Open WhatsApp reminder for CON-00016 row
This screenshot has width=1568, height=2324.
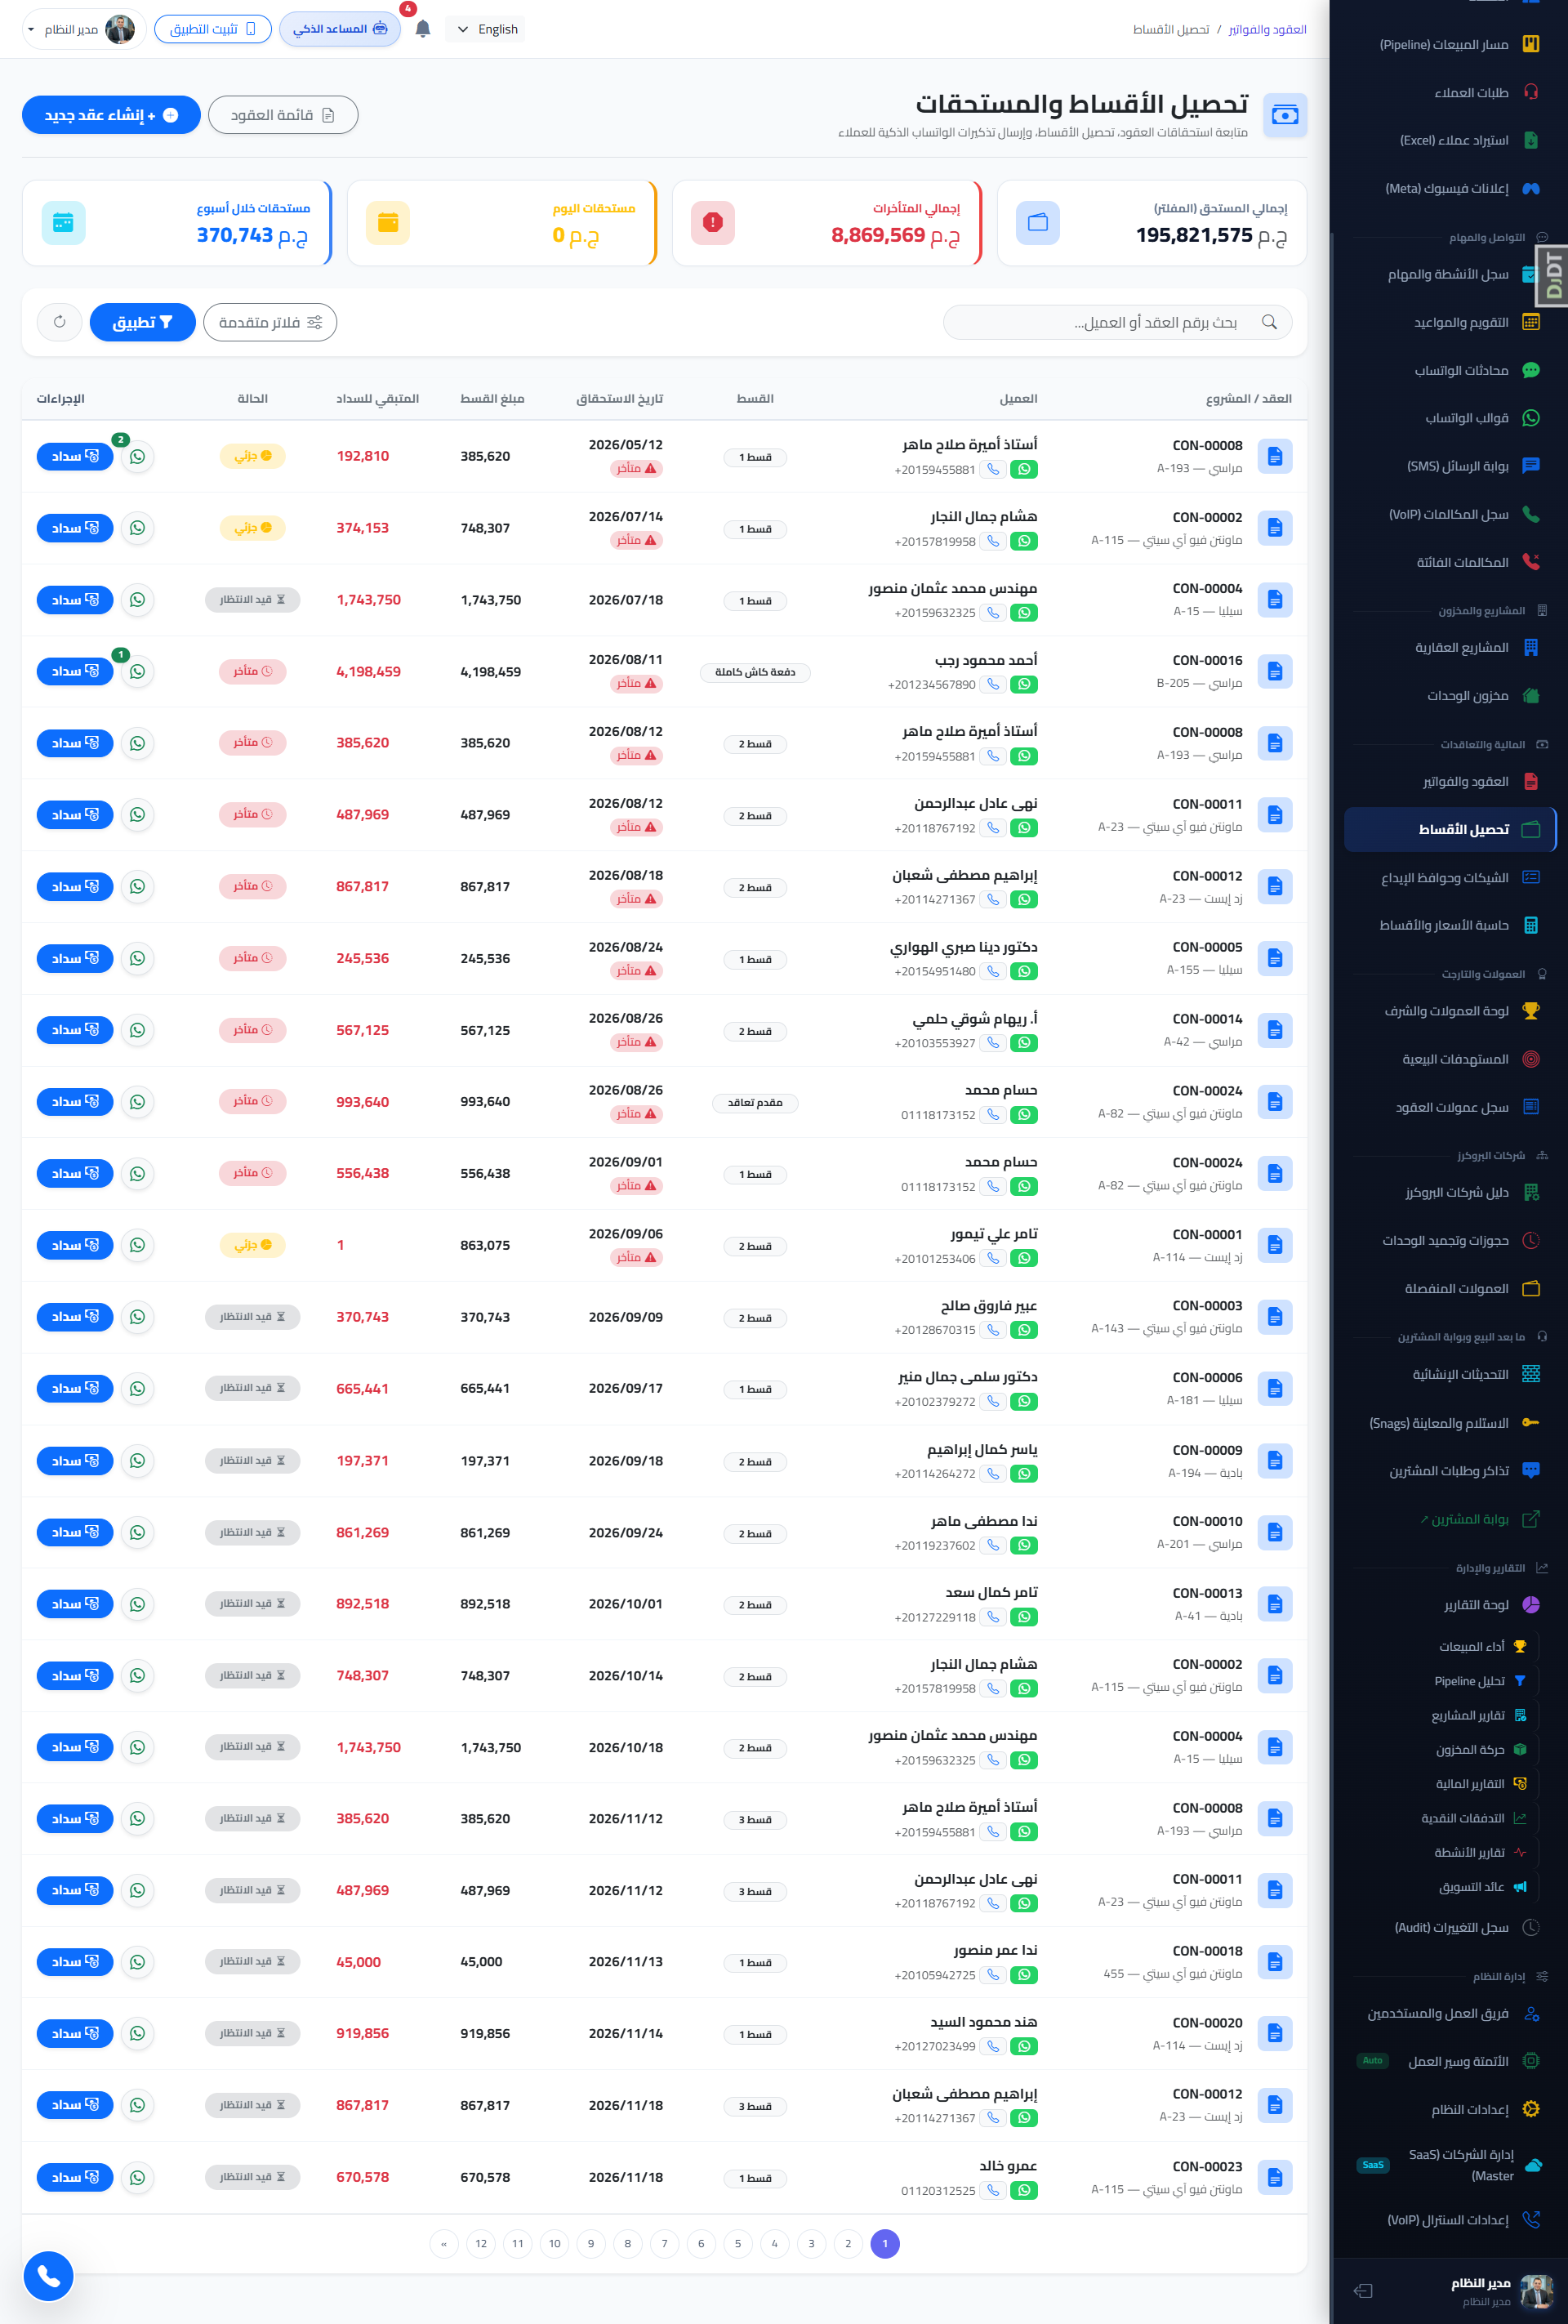[x=138, y=671]
